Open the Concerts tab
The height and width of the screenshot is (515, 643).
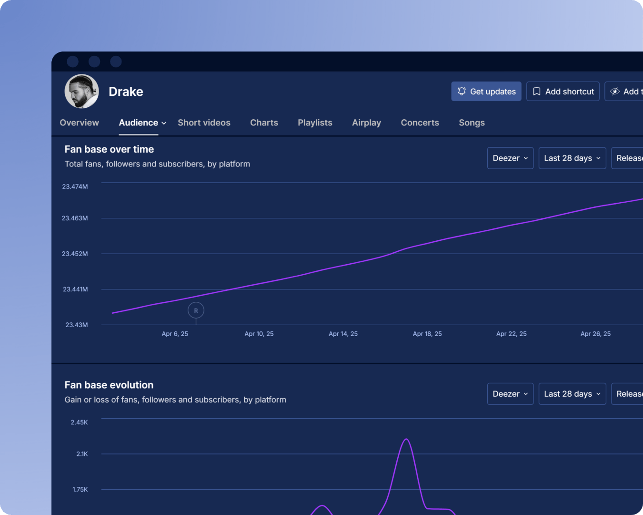(420, 123)
